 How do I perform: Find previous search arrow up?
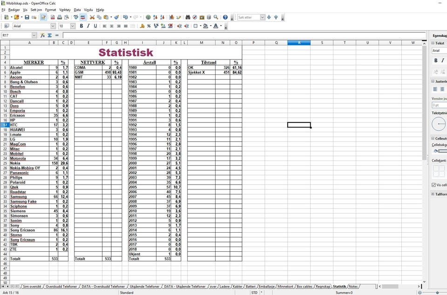point(276,17)
